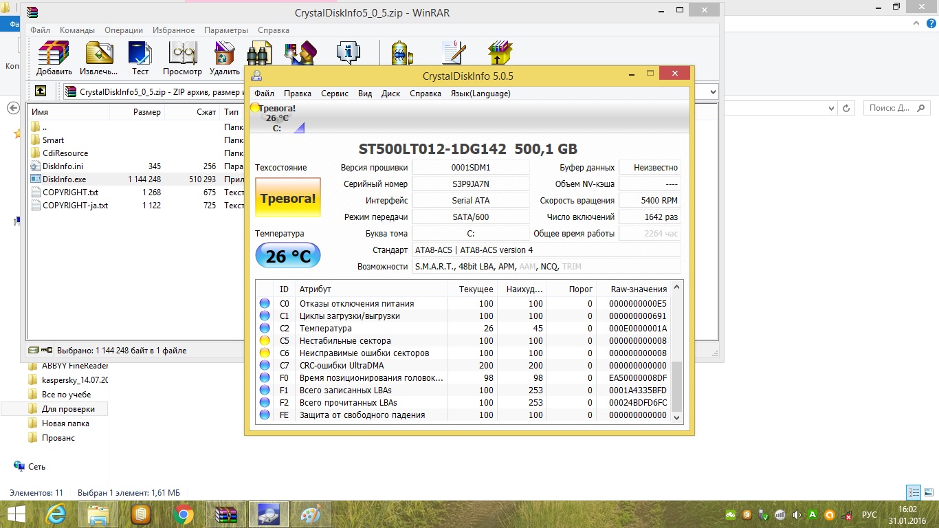The image size is (939, 528).
Task: Select the Нестабильные сектора row
Action: [463, 341]
